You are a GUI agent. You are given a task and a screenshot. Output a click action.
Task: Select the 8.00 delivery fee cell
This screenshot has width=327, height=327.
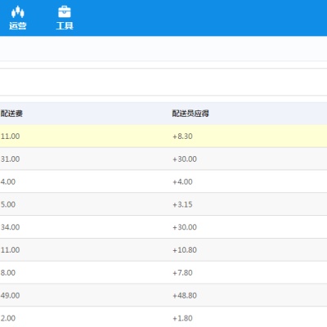(8, 272)
